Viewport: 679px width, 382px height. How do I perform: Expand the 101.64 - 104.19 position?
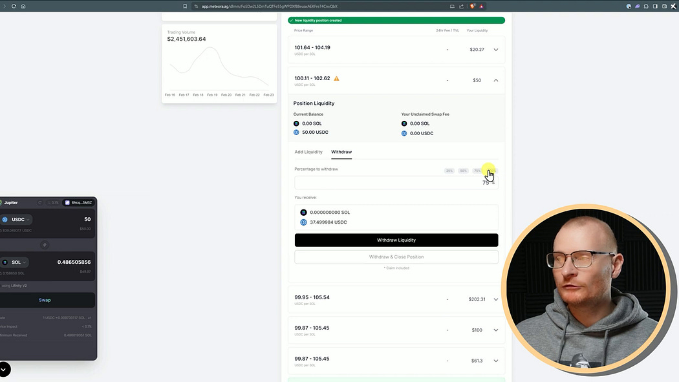[496, 50]
